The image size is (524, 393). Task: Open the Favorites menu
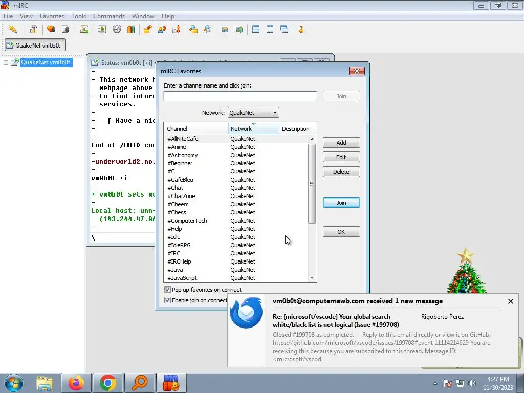(52, 16)
